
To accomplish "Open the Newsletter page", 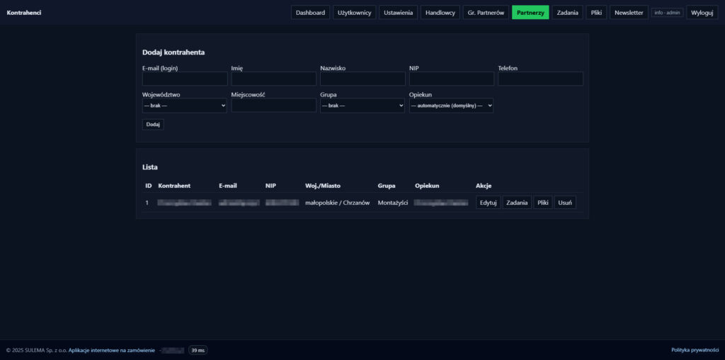I will click(629, 13).
